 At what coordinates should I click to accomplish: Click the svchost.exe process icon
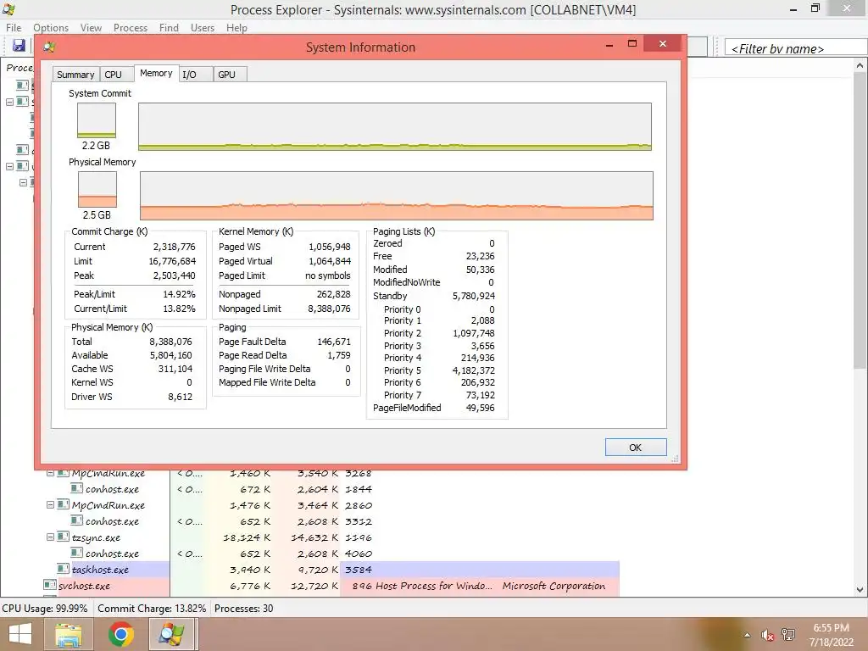coord(50,585)
